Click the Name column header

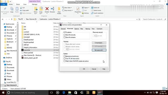23,23
